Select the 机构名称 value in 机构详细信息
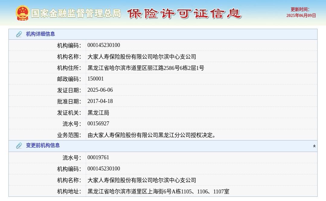The image size is (326, 201). pyautogui.click(x=142, y=57)
